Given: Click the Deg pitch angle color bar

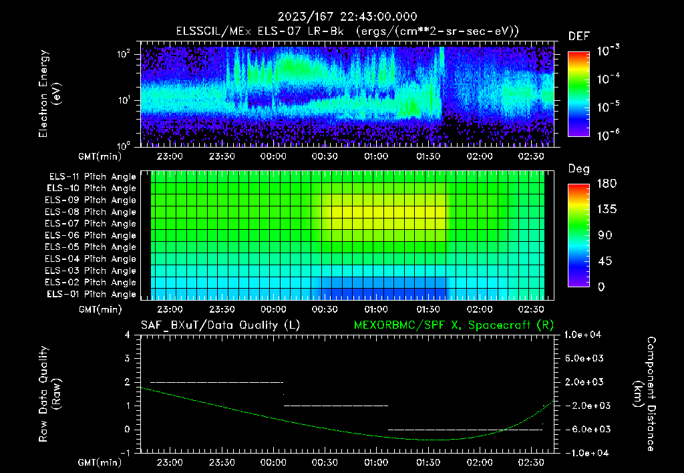Looking at the screenshot, I should (578, 236).
